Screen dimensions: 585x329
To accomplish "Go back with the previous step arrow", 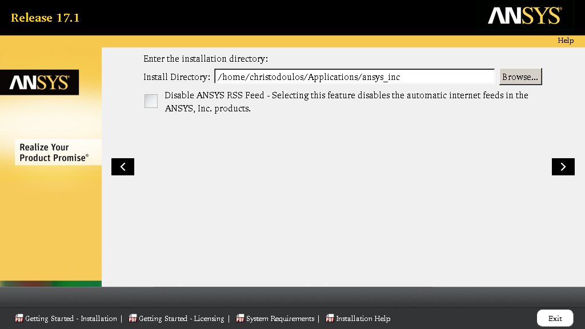I will (x=123, y=167).
